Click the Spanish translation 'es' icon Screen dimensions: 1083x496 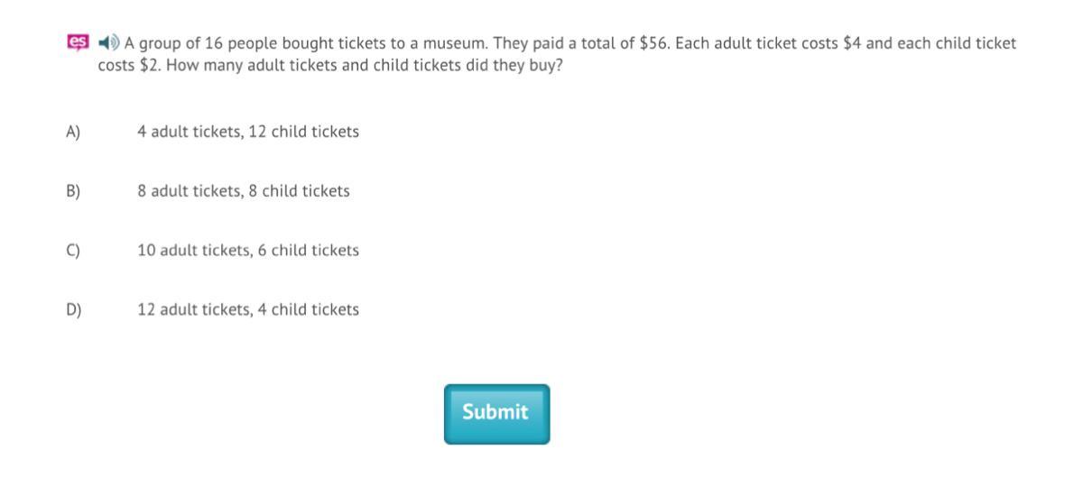[78, 42]
